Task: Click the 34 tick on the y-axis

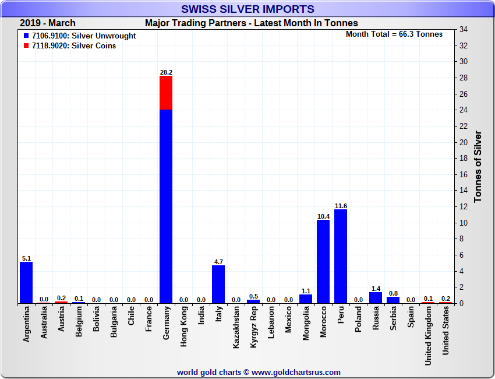Action: click(x=464, y=30)
